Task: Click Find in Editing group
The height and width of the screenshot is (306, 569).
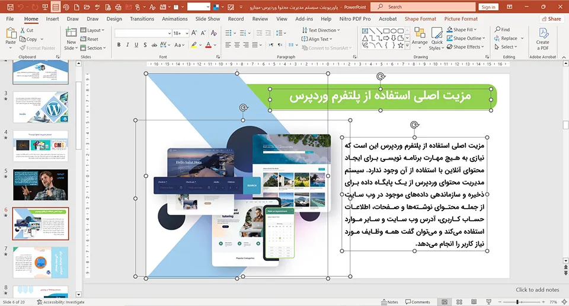Action: click(x=502, y=30)
